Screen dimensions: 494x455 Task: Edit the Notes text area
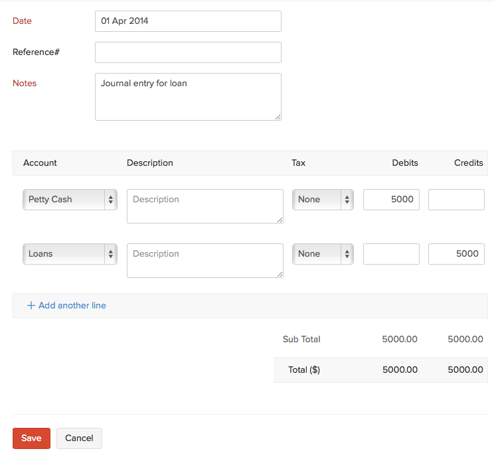coord(188,97)
